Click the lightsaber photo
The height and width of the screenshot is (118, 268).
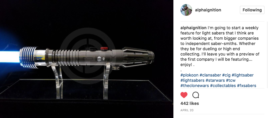(87, 59)
